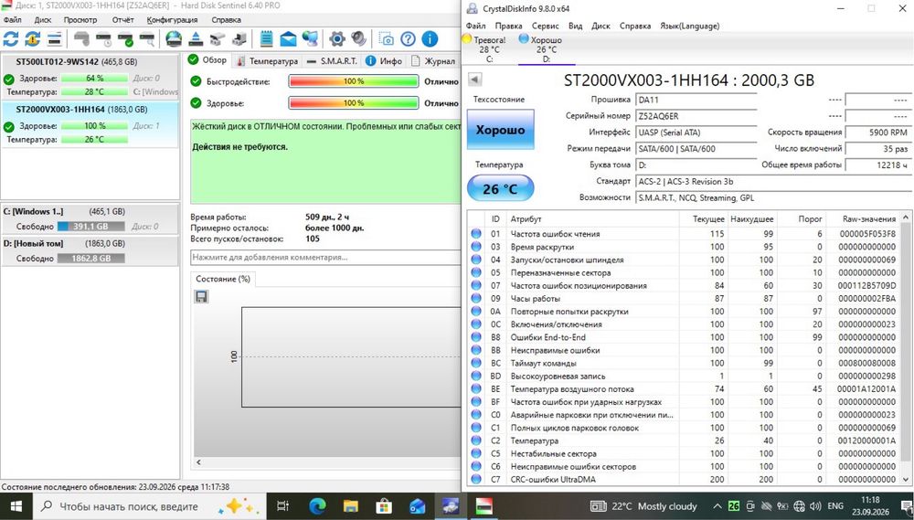Open the Просмотр menu

80,20
